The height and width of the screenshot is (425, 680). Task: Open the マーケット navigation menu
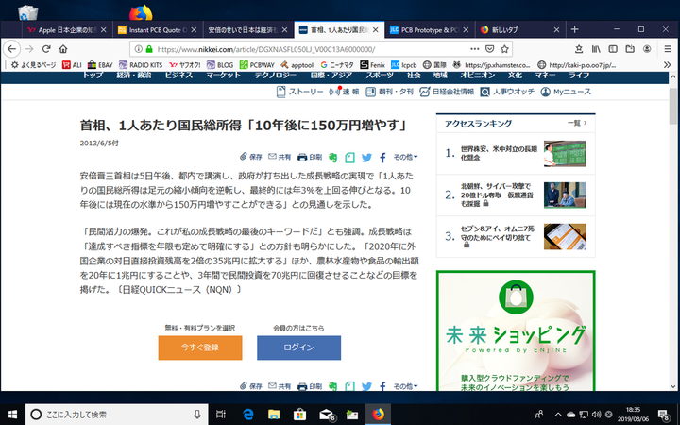pos(223,76)
